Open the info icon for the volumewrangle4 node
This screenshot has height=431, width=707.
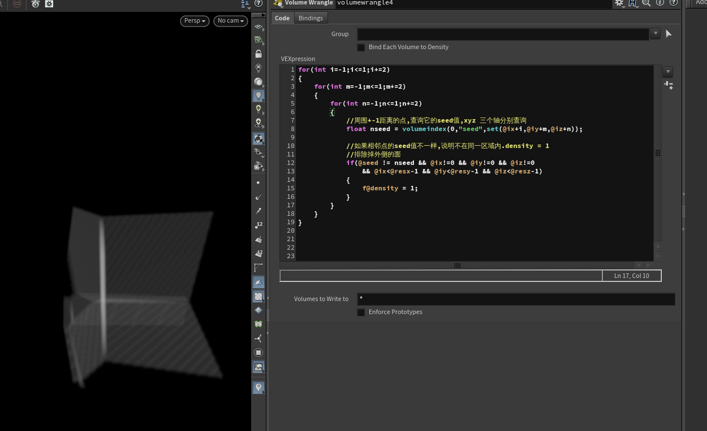click(x=659, y=3)
